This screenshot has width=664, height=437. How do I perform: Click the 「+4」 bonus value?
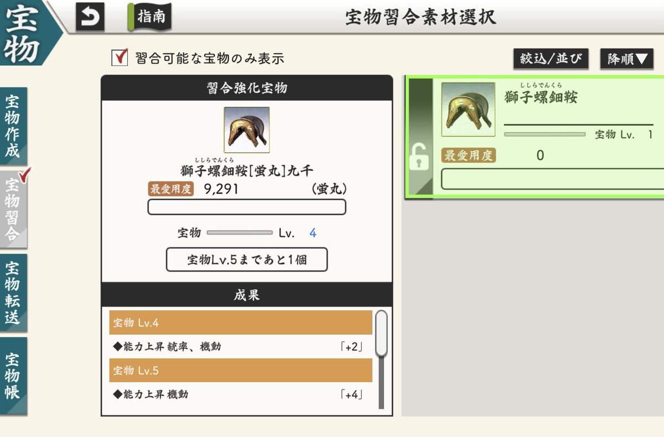tap(352, 395)
